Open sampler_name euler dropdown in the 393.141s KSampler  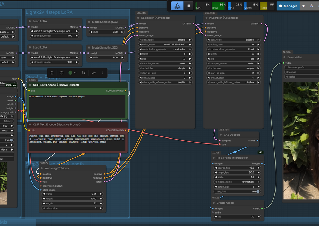[x=165, y=63]
